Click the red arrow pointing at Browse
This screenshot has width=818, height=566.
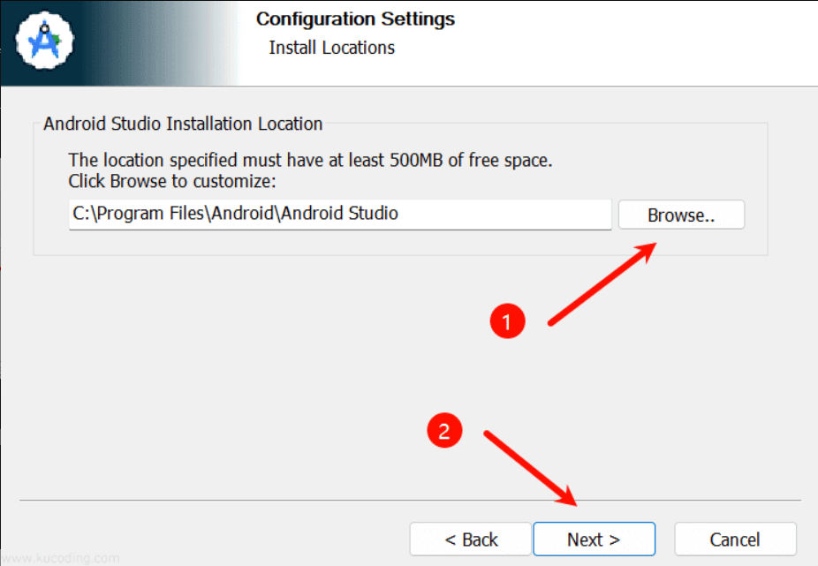(602, 283)
